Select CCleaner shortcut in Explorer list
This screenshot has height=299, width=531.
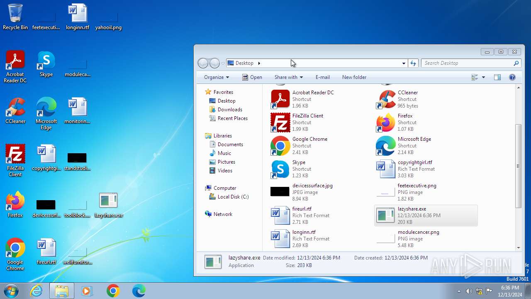tap(426, 99)
